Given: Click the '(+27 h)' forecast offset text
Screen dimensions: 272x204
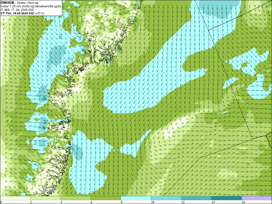Looking at the screenshot, I should pos(39,13).
